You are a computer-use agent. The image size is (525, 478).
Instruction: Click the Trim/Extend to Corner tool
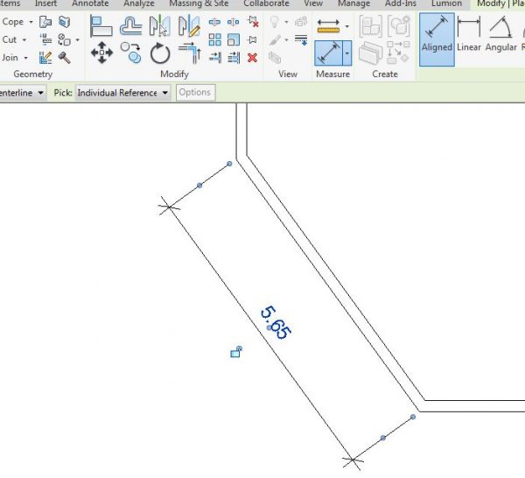pos(189,53)
